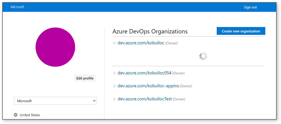
Task: Open the dev.azure.com/kobulloc054 organization link
Action: pos(144,73)
